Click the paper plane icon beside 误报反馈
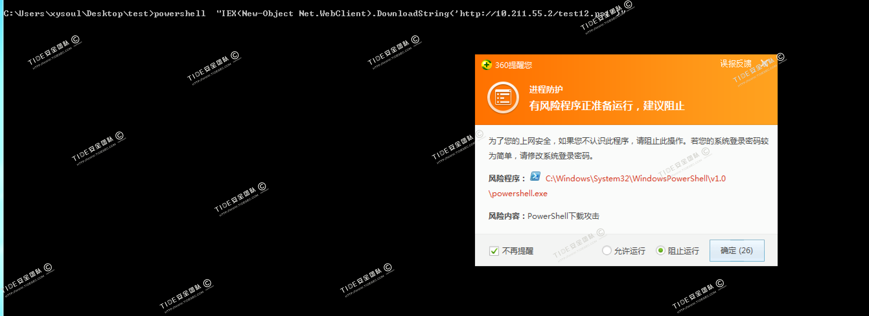The image size is (869, 316). point(763,63)
